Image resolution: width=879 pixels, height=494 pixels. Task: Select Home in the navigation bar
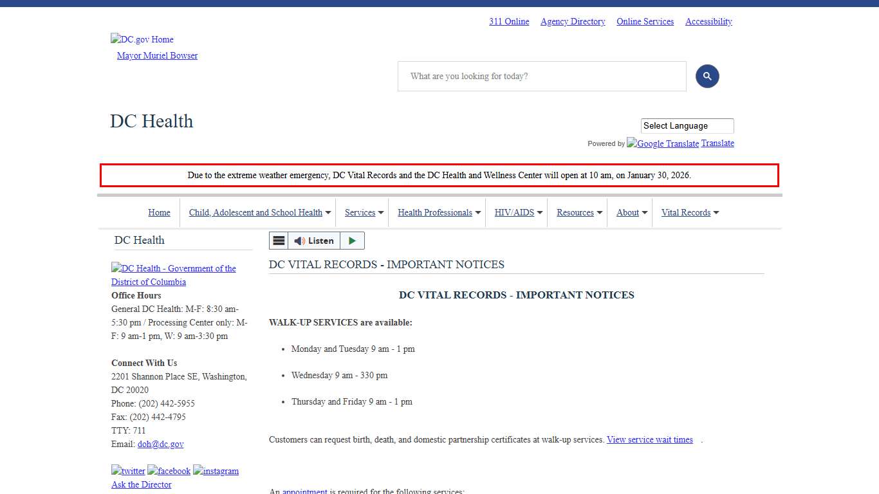(159, 212)
